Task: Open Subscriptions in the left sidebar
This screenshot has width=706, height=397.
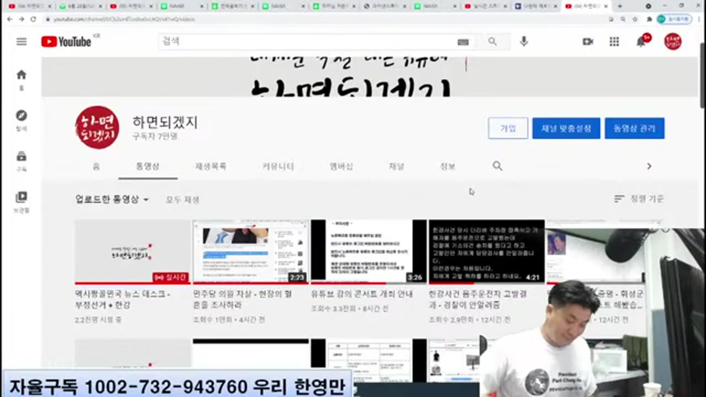Action: [22, 161]
